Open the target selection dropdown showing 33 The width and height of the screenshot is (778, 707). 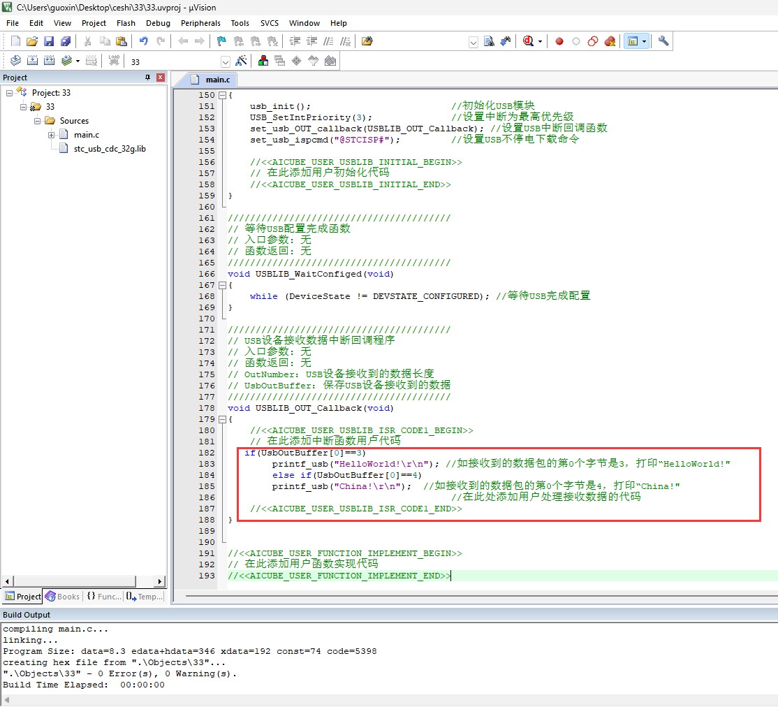coord(226,61)
